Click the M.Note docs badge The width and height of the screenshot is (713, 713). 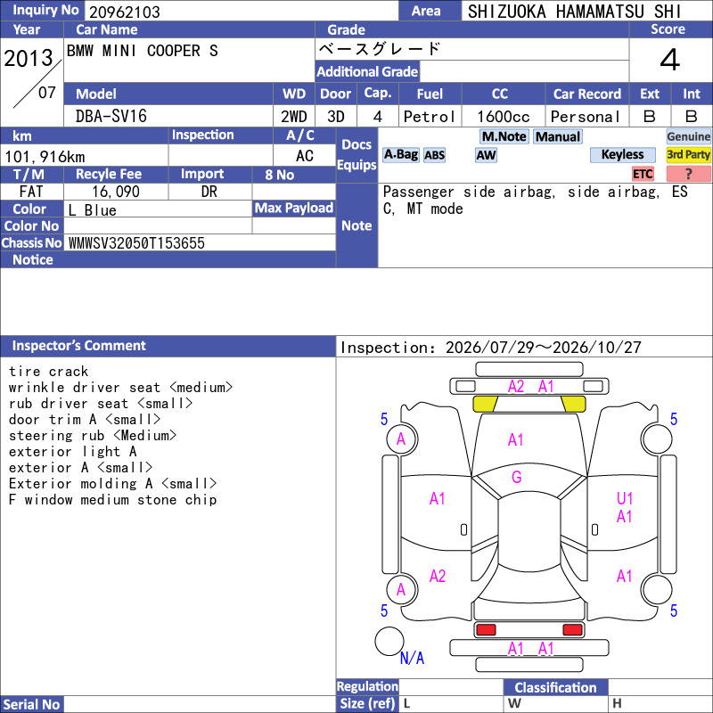[504, 136]
